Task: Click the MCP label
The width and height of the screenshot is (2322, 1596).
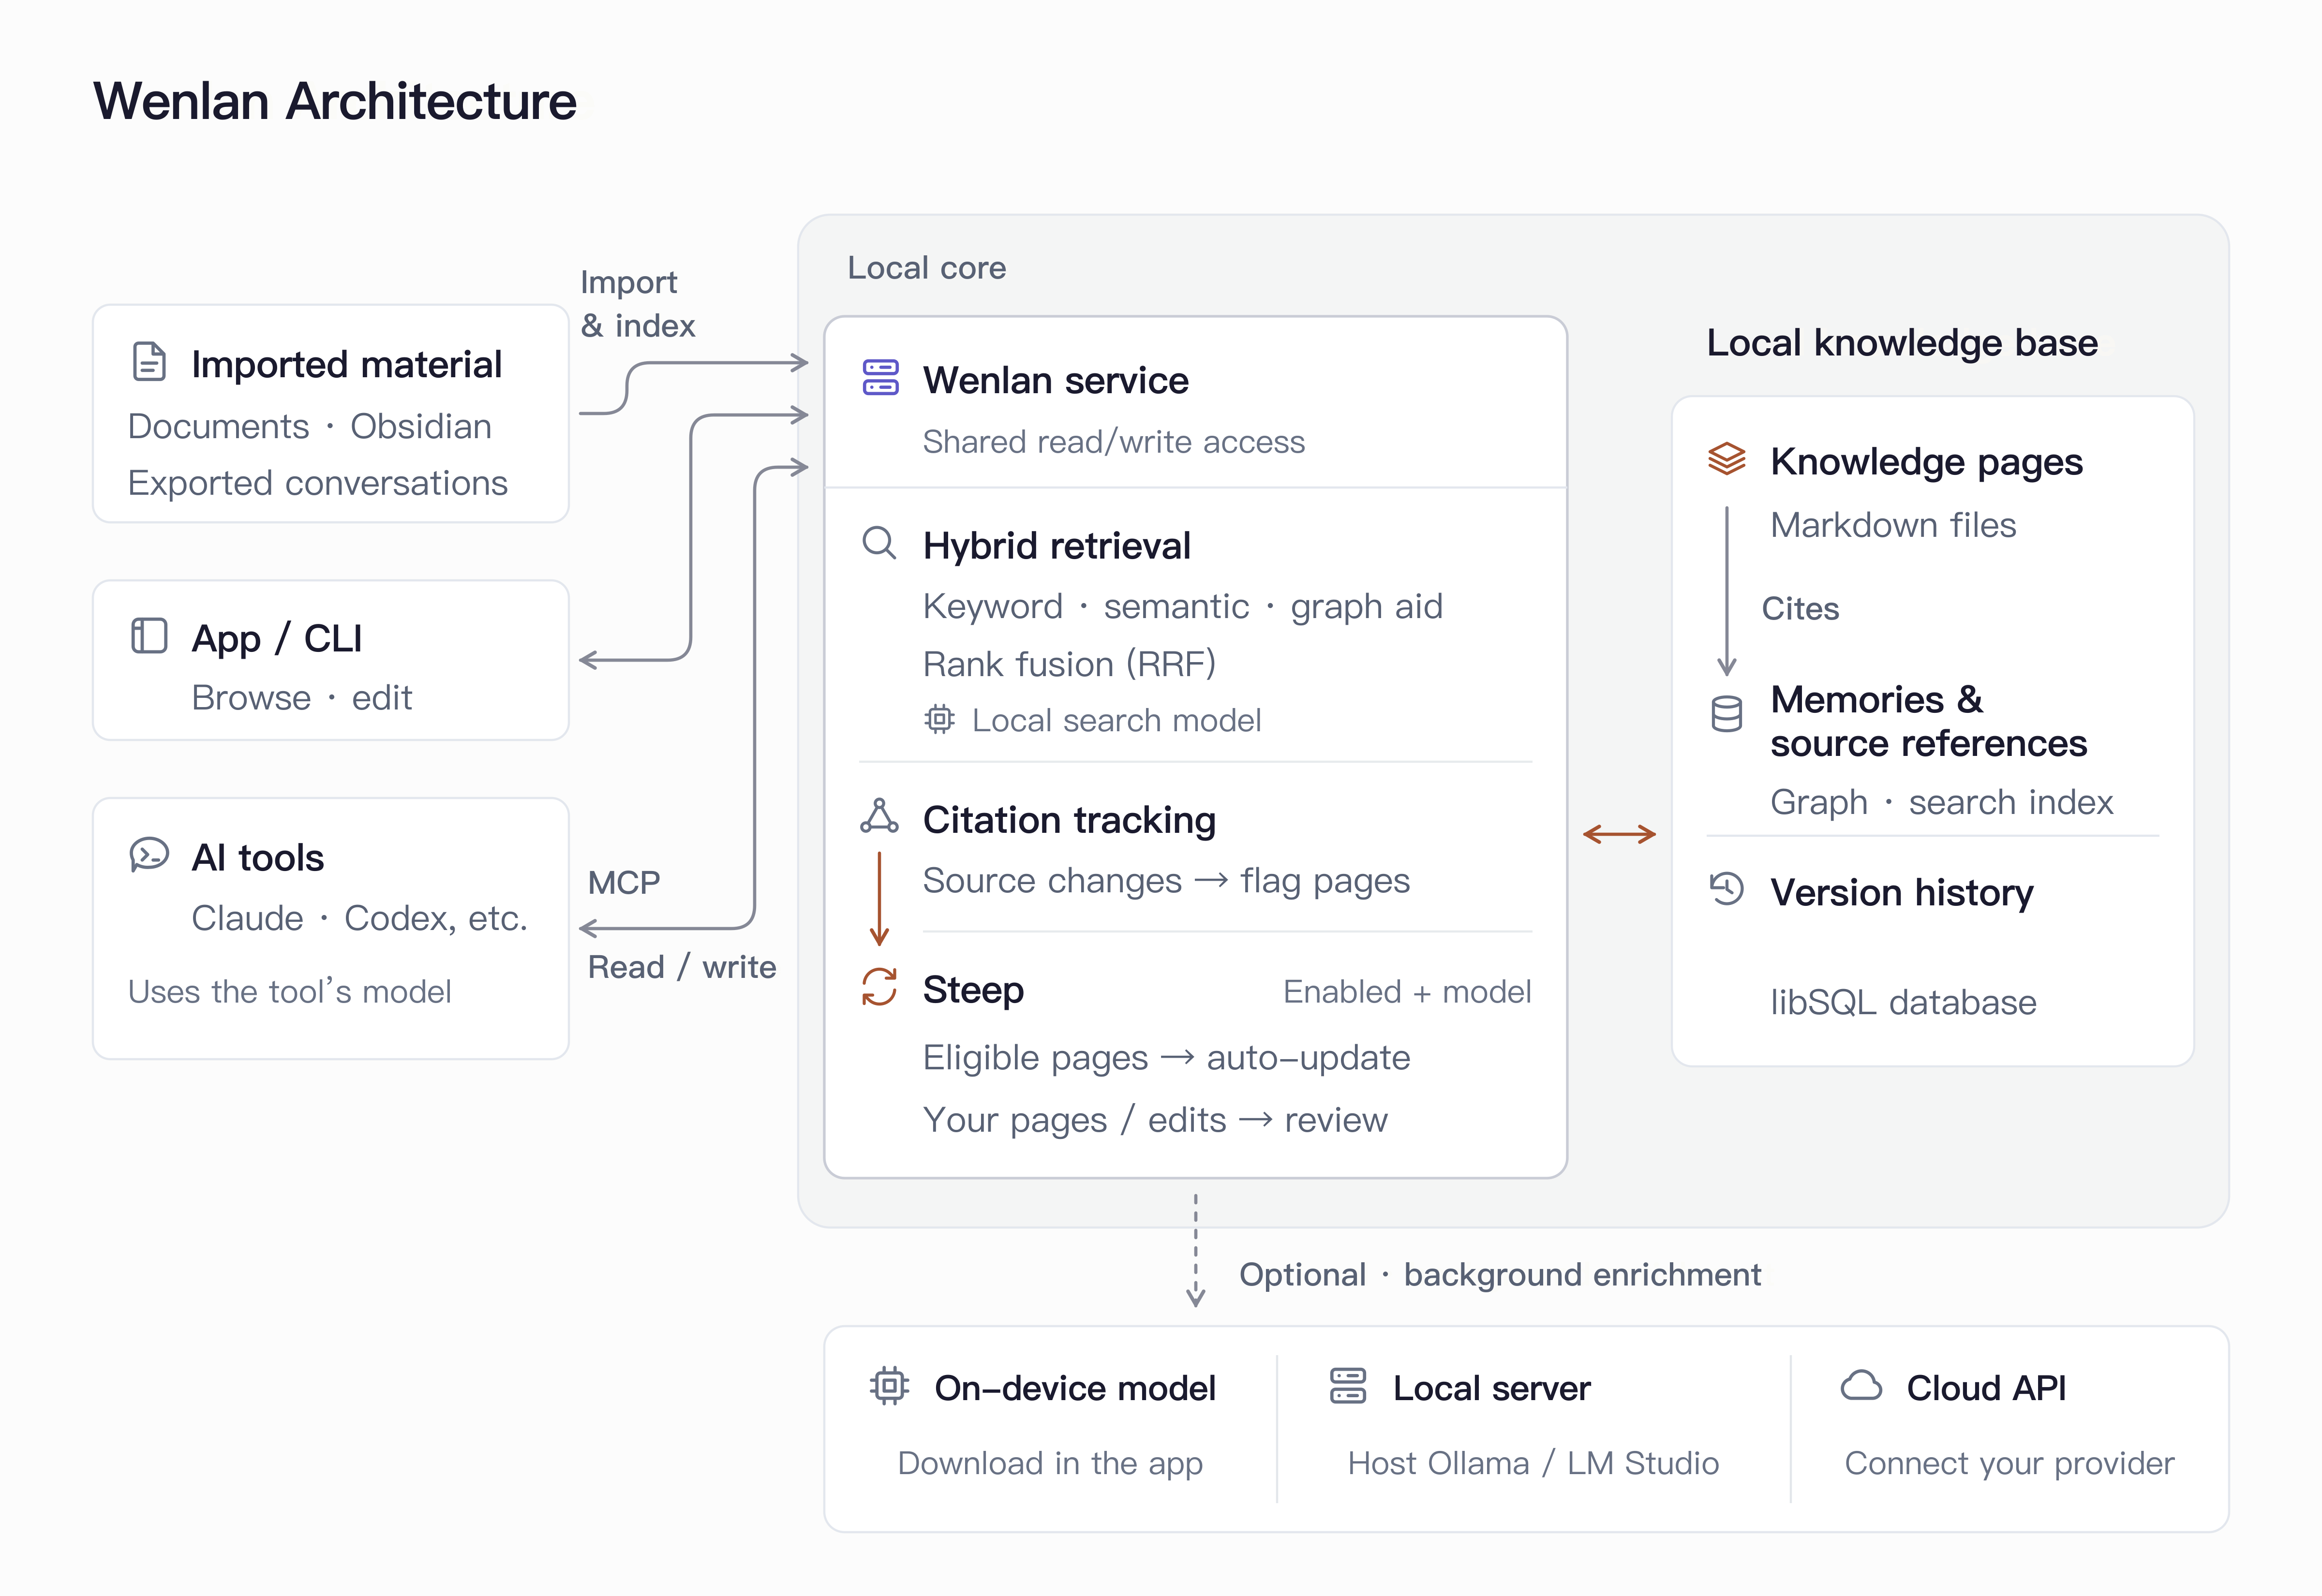Action: [x=624, y=882]
